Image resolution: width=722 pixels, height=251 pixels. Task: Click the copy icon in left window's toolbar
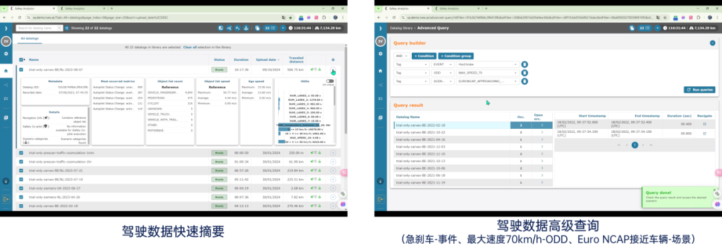point(257,28)
